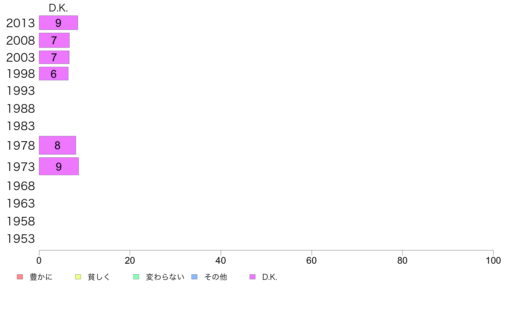Select the 1973 bar showing 9
Screen dimensions: 505x313
[59, 166]
